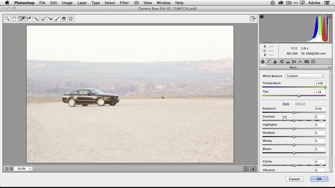Open the File menu
Viewport: 335px width, 188px height.
pyautogui.click(x=42, y=3)
